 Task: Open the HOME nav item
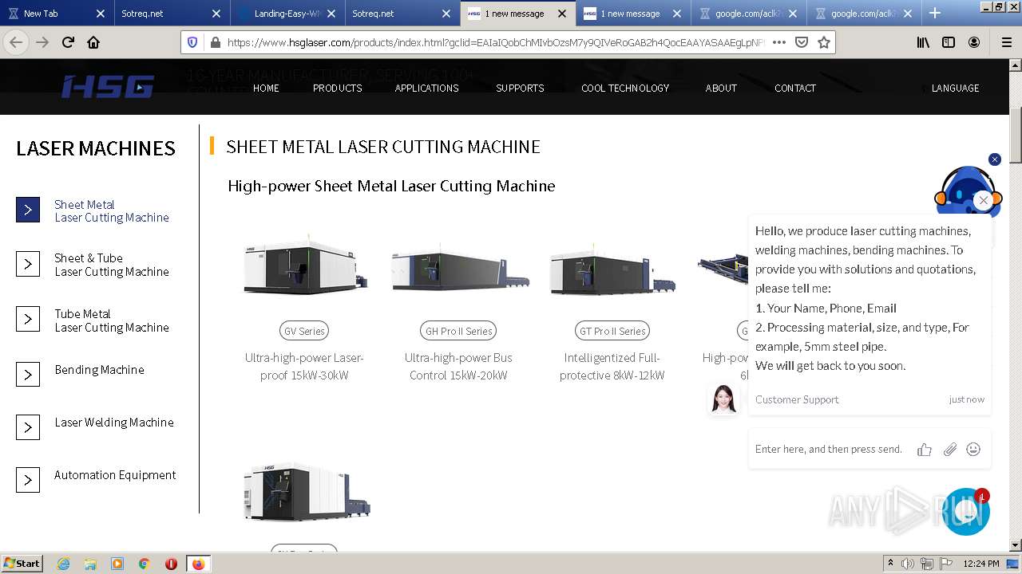pyautogui.click(x=266, y=88)
